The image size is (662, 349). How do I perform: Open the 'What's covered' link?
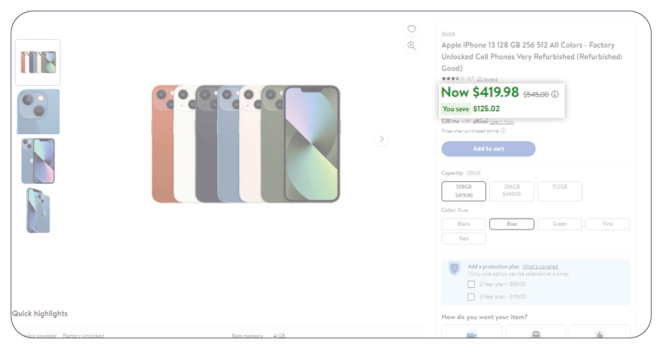540,267
